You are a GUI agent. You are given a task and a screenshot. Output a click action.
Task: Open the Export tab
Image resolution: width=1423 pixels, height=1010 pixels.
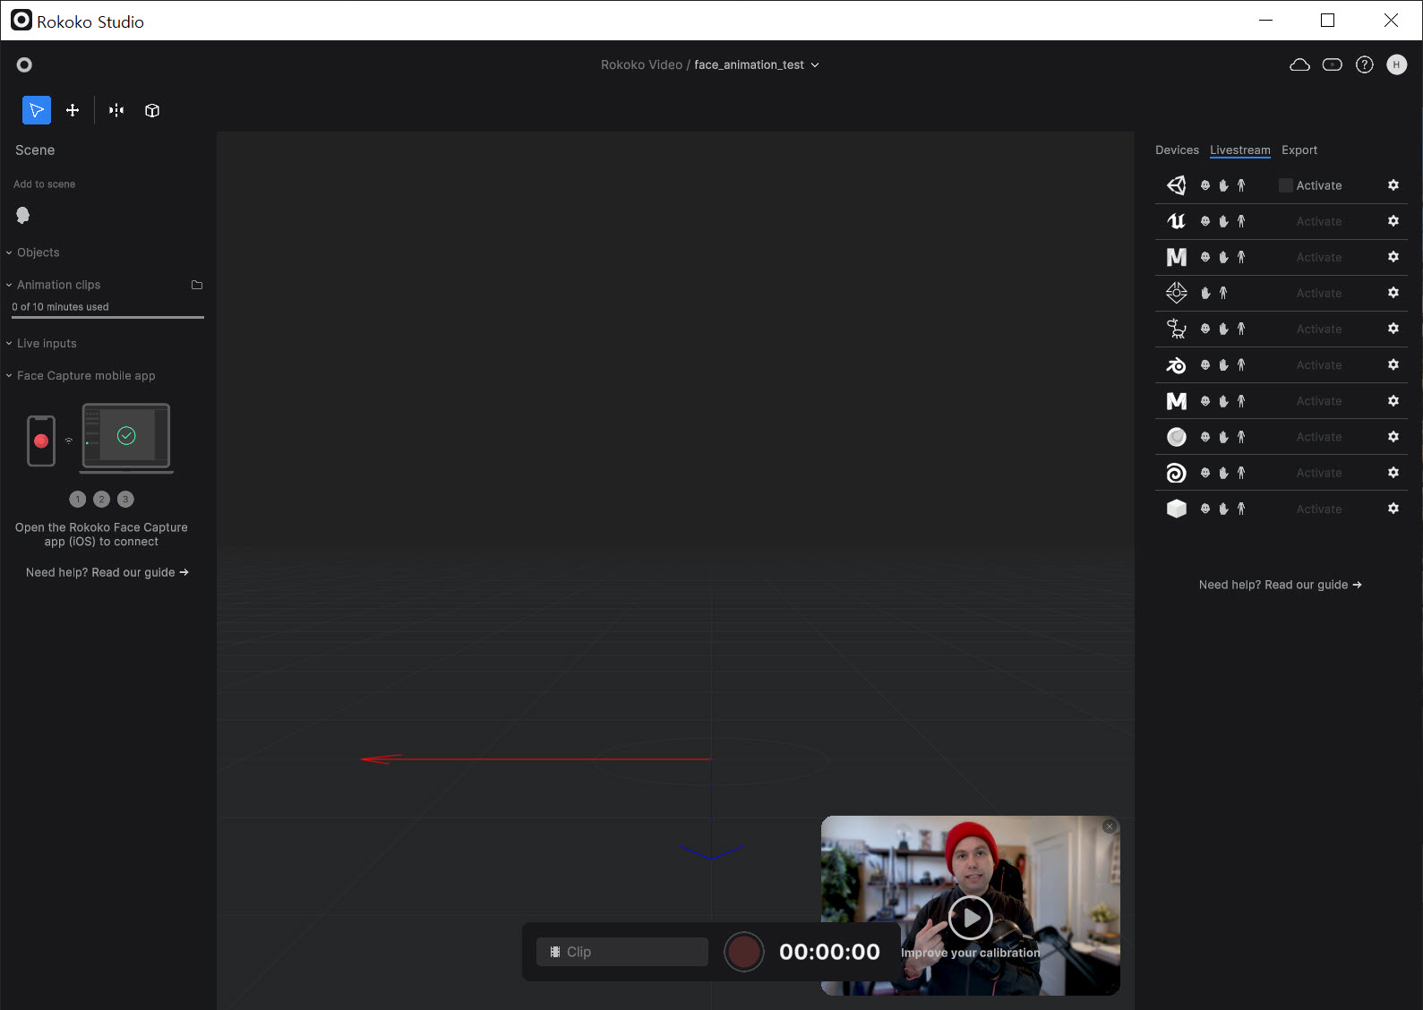click(1299, 150)
